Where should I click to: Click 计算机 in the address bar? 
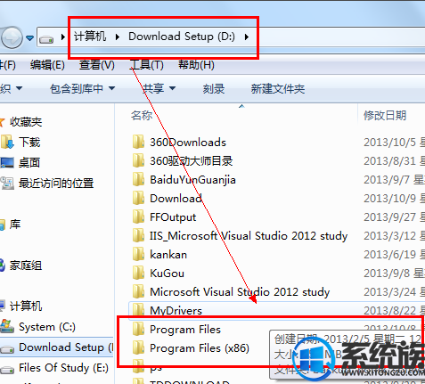pos(90,37)
